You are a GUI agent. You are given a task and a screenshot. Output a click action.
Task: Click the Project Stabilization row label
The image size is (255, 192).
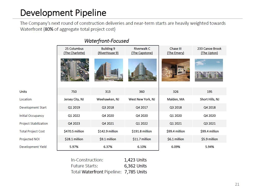coord(34,123)
